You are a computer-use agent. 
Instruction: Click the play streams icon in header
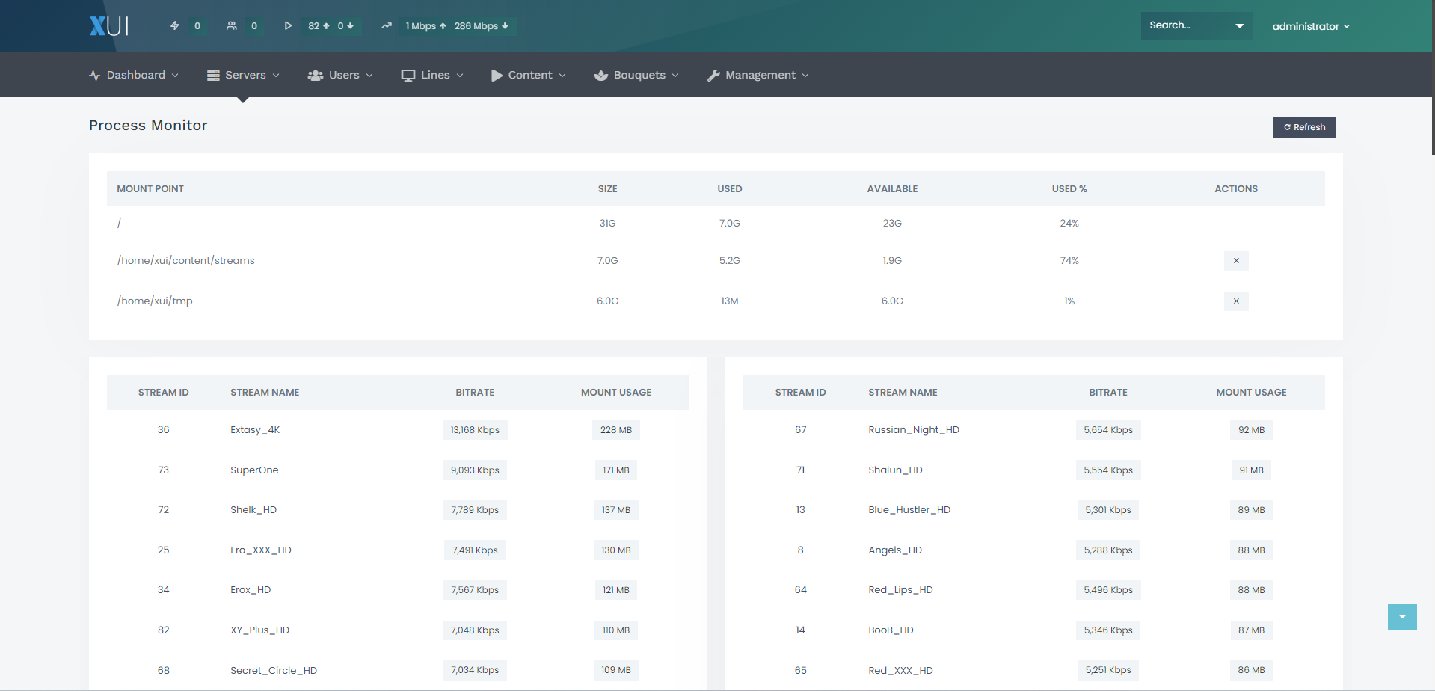(288, 25)
